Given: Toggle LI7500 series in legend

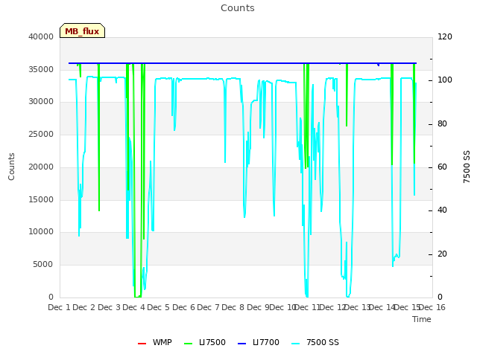Looking at the screenshot, I should 205,342.
